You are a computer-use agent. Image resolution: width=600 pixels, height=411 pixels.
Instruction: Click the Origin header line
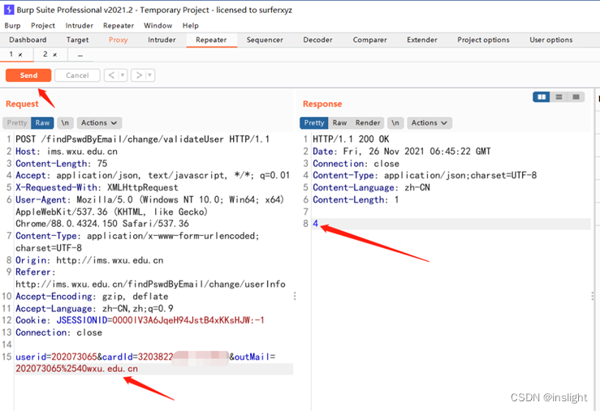89,260
